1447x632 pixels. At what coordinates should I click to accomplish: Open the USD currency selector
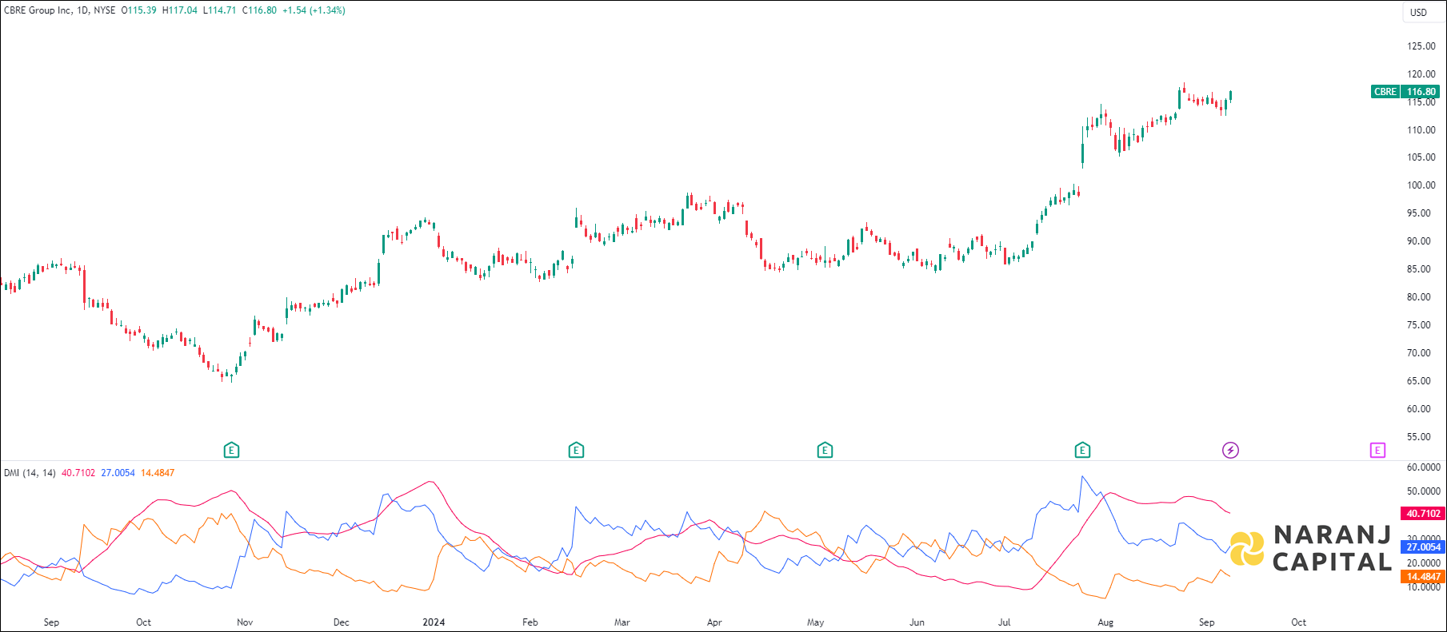tap(1418, 12)
